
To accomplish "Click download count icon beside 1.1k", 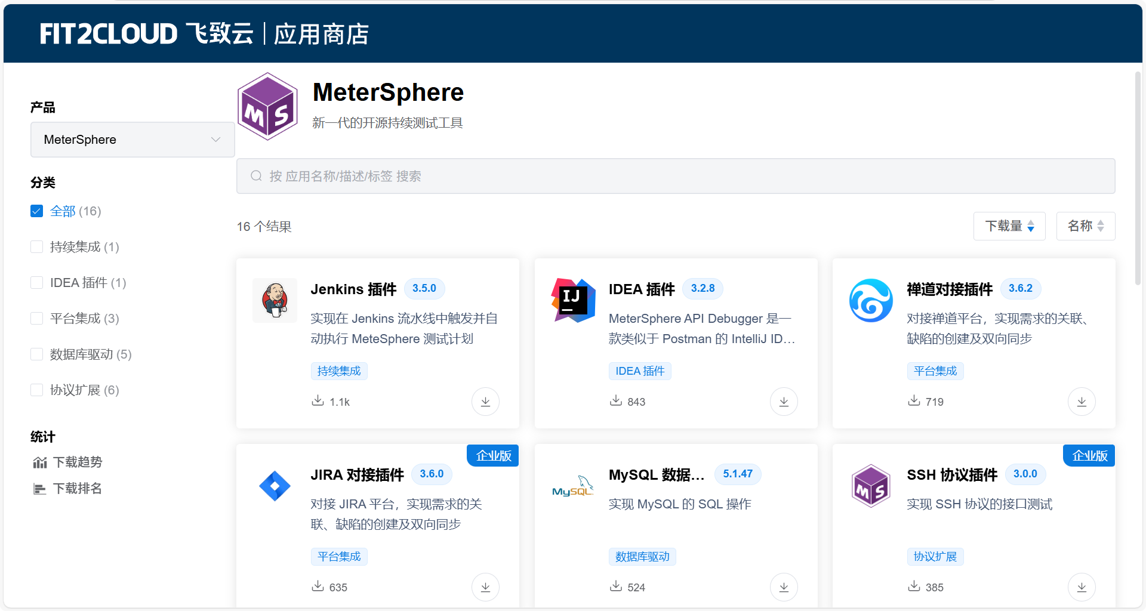I will [318, 400].
